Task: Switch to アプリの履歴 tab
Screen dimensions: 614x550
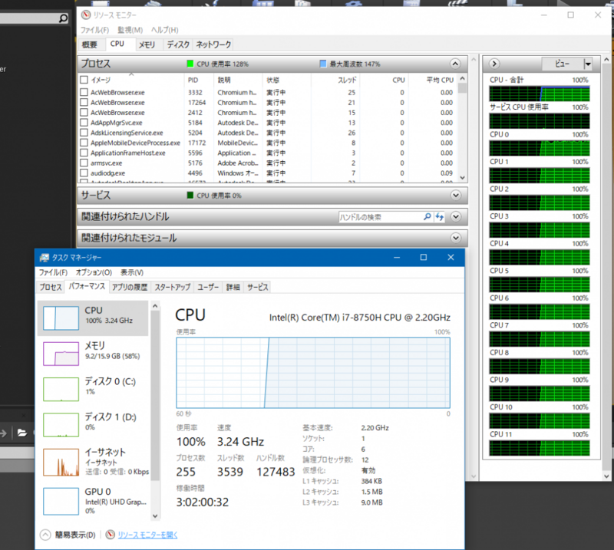Action: 130,287
